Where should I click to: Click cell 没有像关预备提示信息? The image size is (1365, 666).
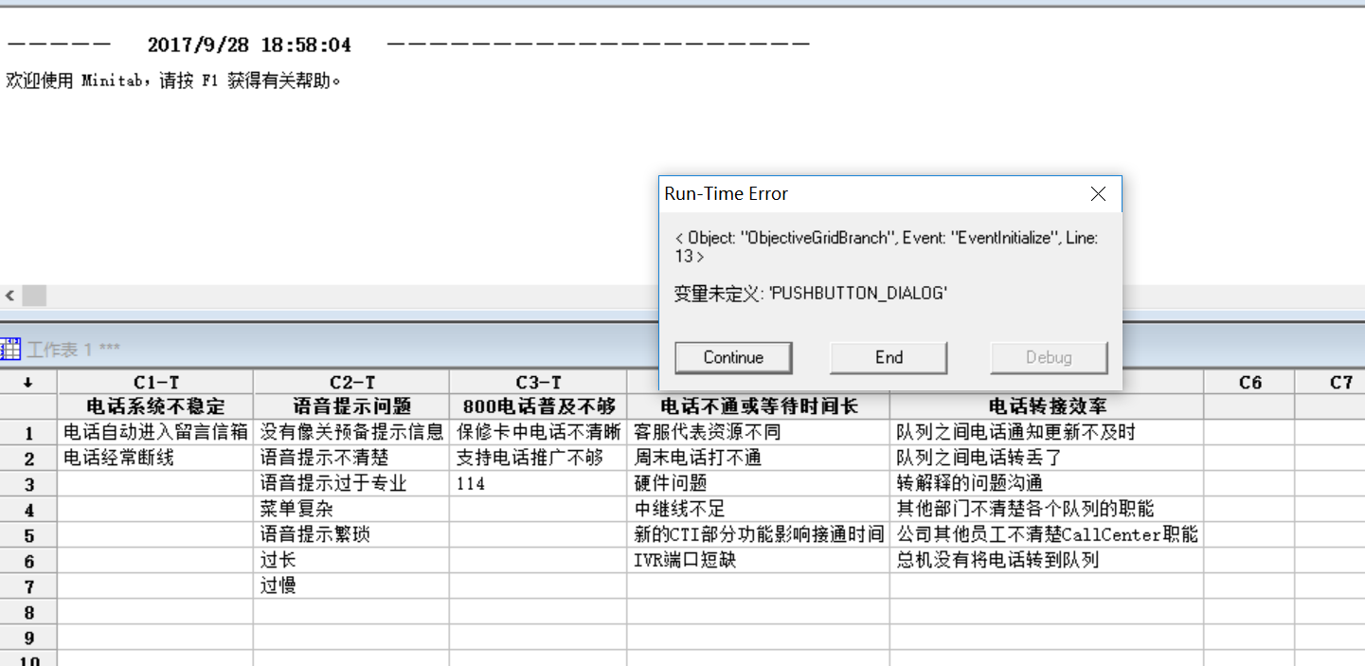pyautogui.click(x=351, y=432)
